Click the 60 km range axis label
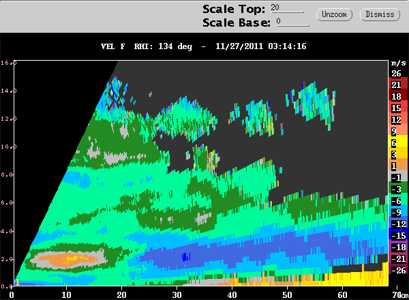Screen dimensions: 409x300 click(342, 295)
